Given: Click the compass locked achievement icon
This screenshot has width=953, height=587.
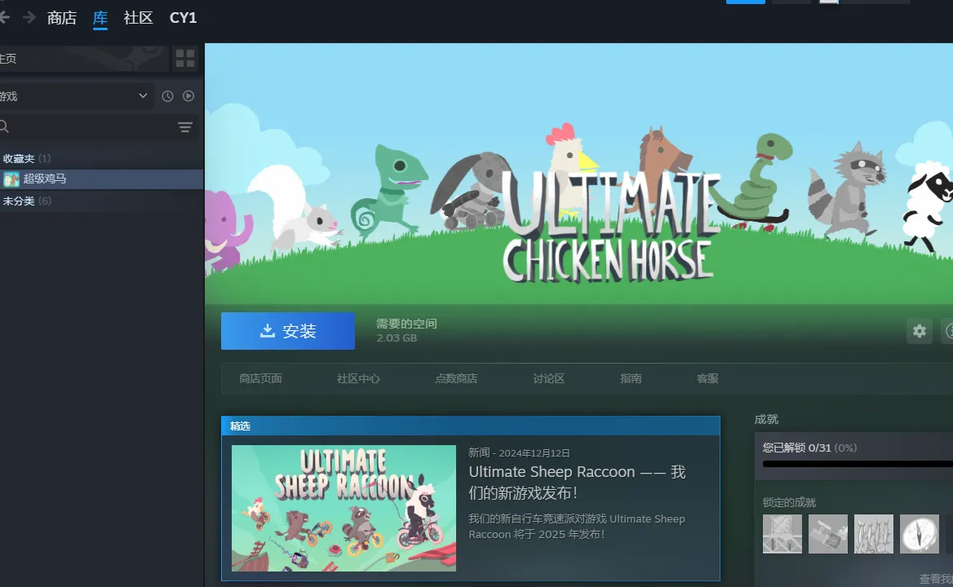Looking at the screenshot, I should [919, 534].
